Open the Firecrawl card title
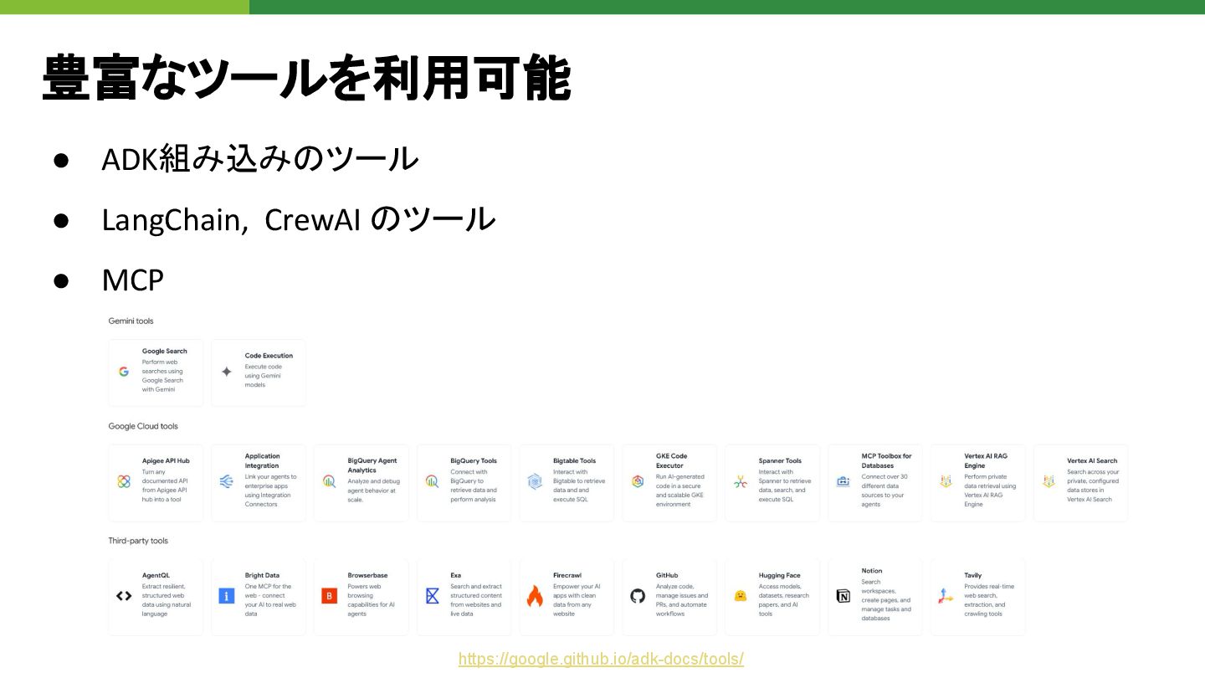Image resolution: width=1205 pixels, height=678 pixels. tap(567, 575)
